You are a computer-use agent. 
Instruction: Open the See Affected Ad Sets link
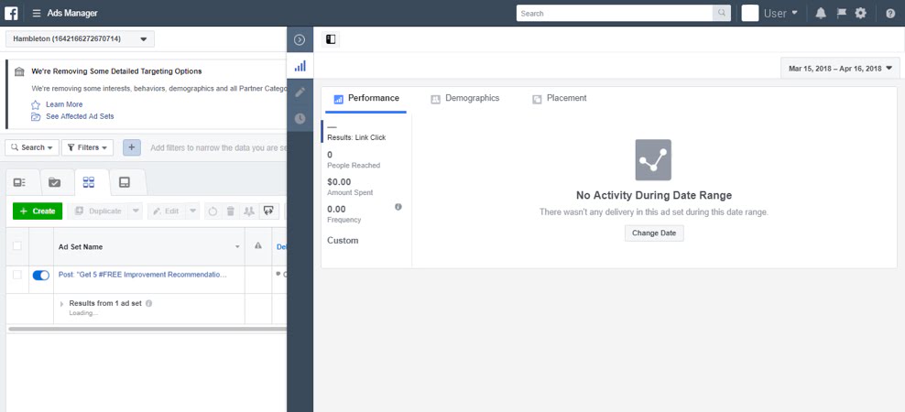(80, 116)
